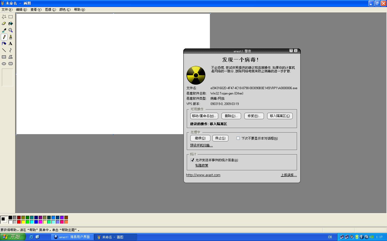This screenshot has height=241, width=387.
Task: Pick the magenta color swatch
Action: [x=40, y=222]
